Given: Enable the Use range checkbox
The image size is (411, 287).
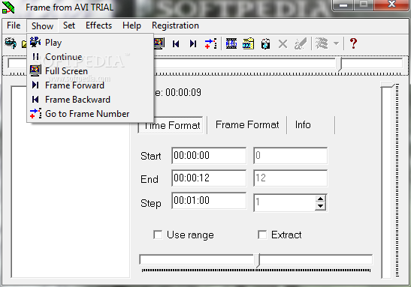Looking at the screenshot, I should click(x=158, y=235).
